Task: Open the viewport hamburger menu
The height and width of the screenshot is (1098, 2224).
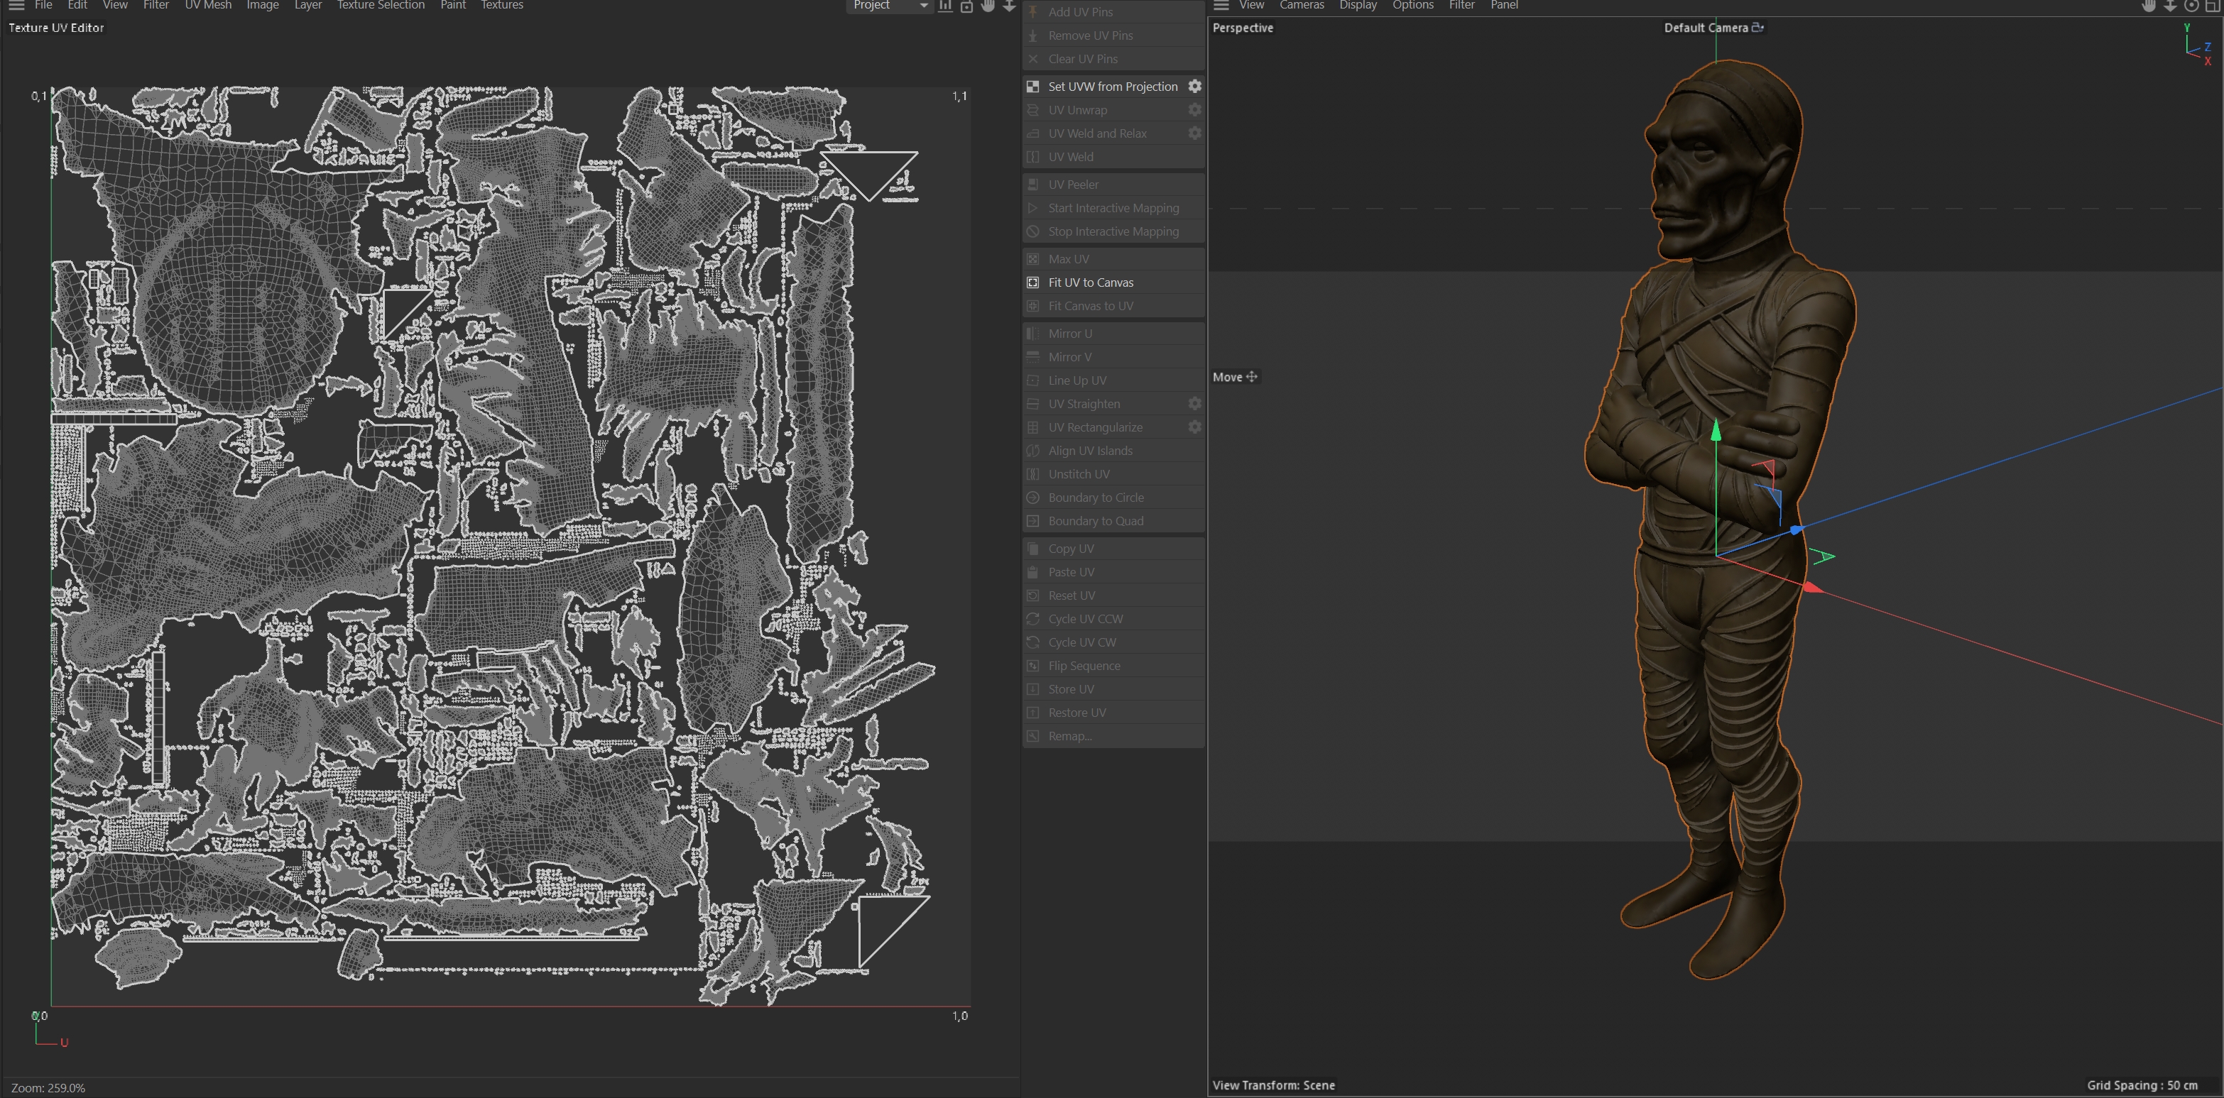Action: tap(1221, 5)
